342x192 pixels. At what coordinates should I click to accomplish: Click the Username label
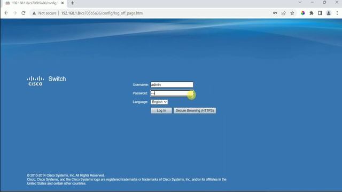tap(141, 84)
